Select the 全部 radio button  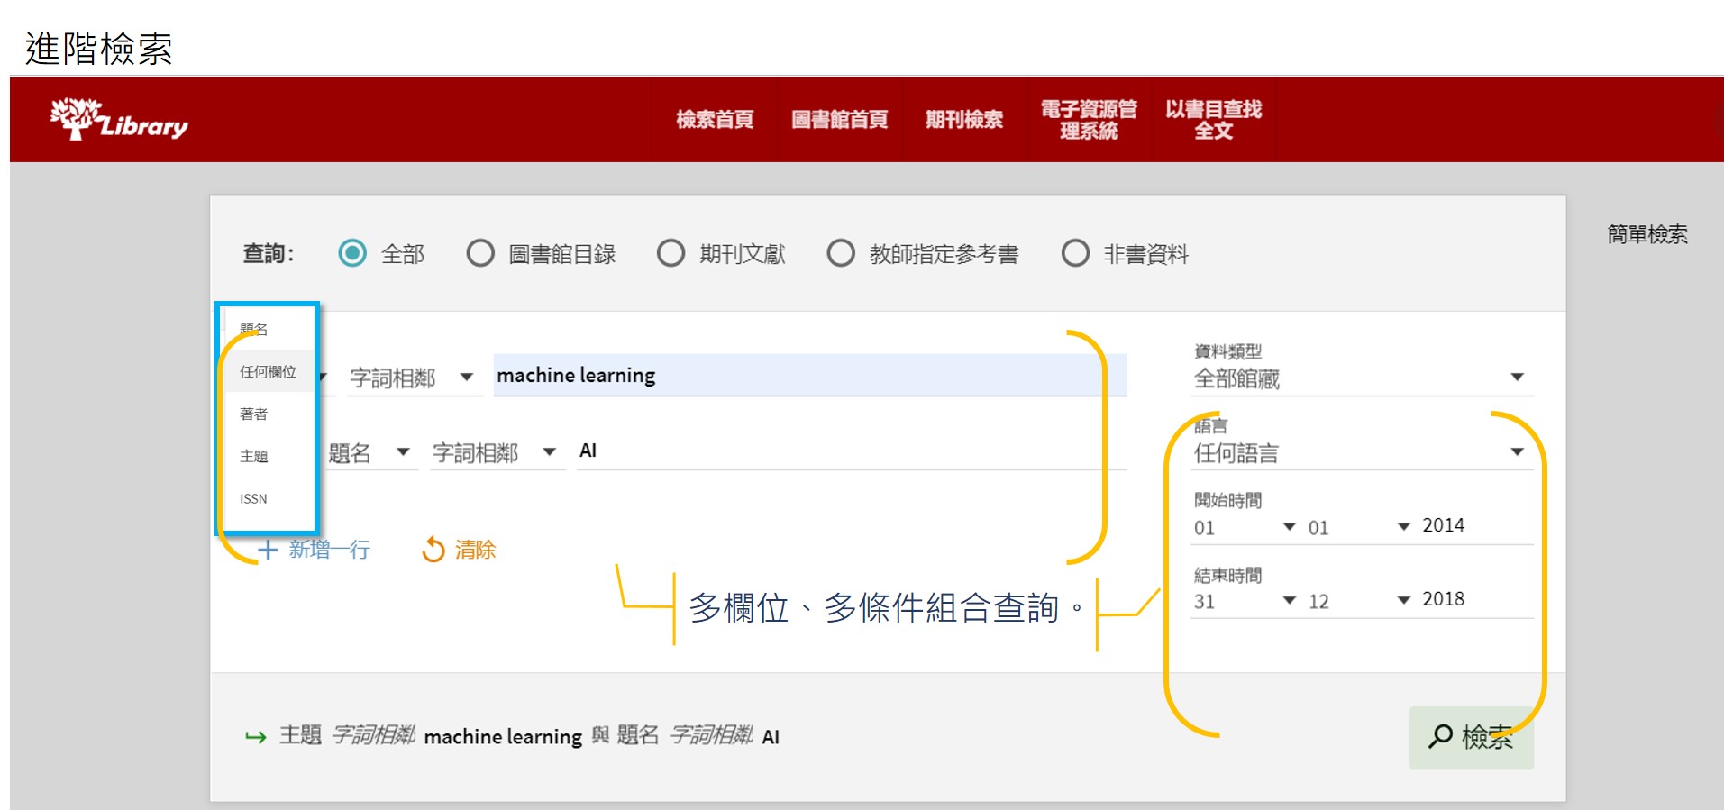352,253
